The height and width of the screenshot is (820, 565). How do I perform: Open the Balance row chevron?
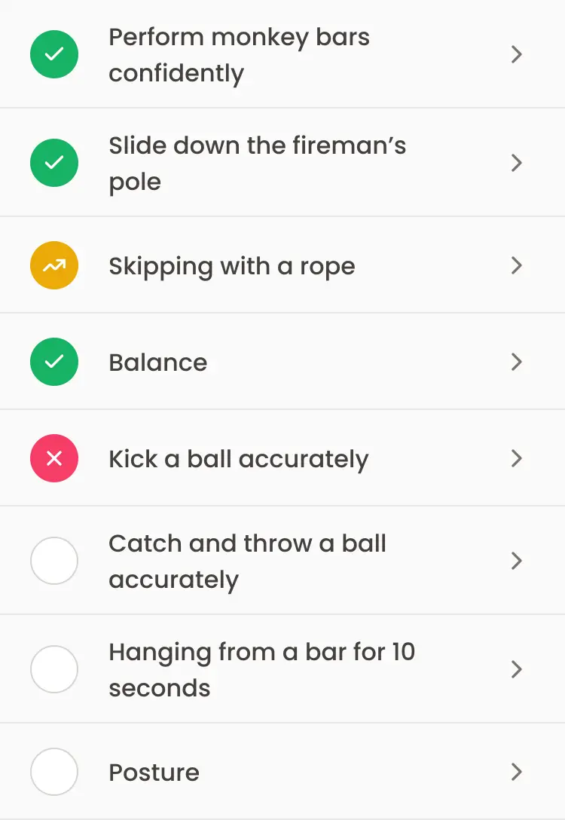pos(516,362)
